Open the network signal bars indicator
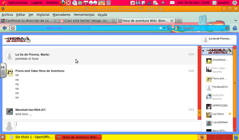This screenshot has height=140, width=239. click(149, 3)
